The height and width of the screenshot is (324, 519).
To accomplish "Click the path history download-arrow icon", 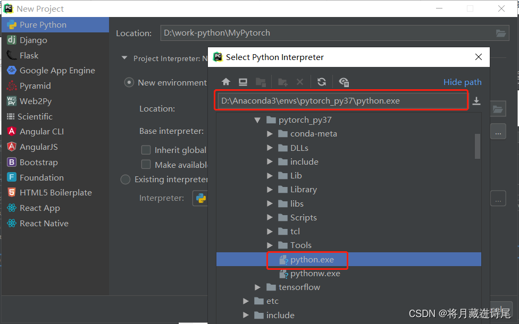I will point(476,101).
